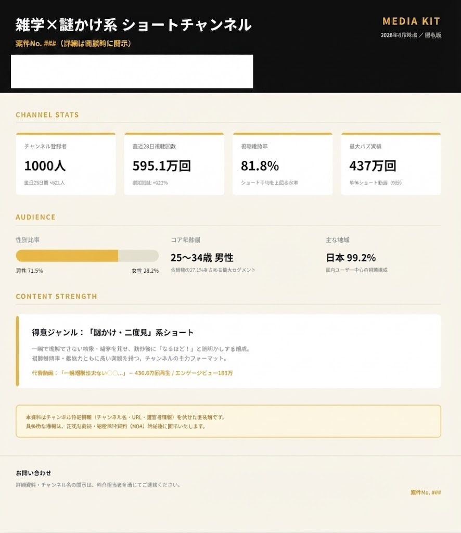This screenshot has height=533, width=461.
Task: Click the gender ratio progress bar
Action: 87,256
